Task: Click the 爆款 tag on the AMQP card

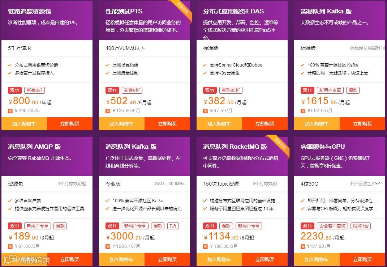Action: (60, 226)
